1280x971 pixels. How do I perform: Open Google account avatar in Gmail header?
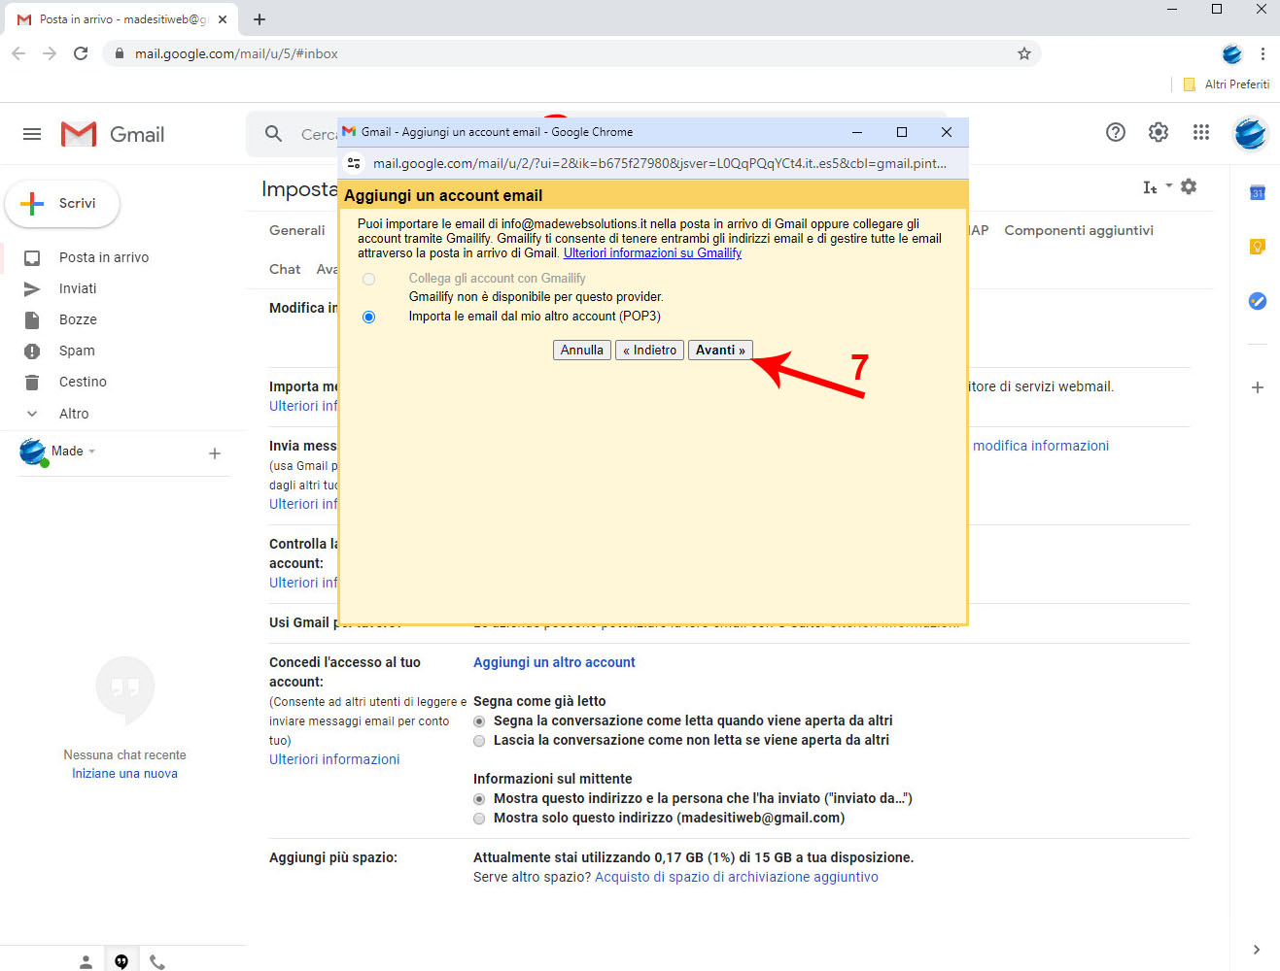[1251, 133]
